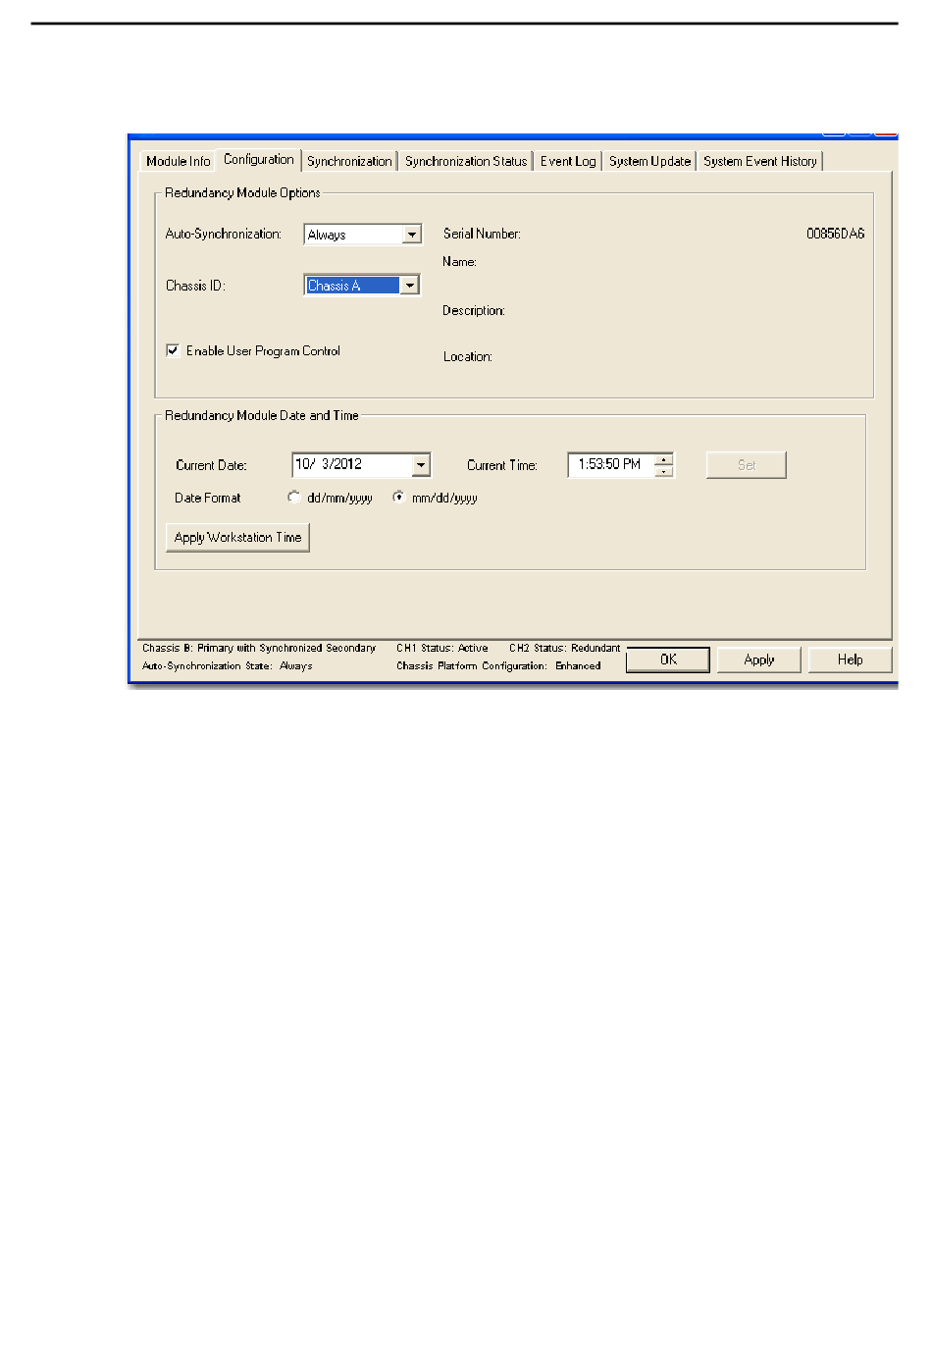932x1372 pixels.
Task: Click the serial number 00856DA6
Action: (836, 234)
